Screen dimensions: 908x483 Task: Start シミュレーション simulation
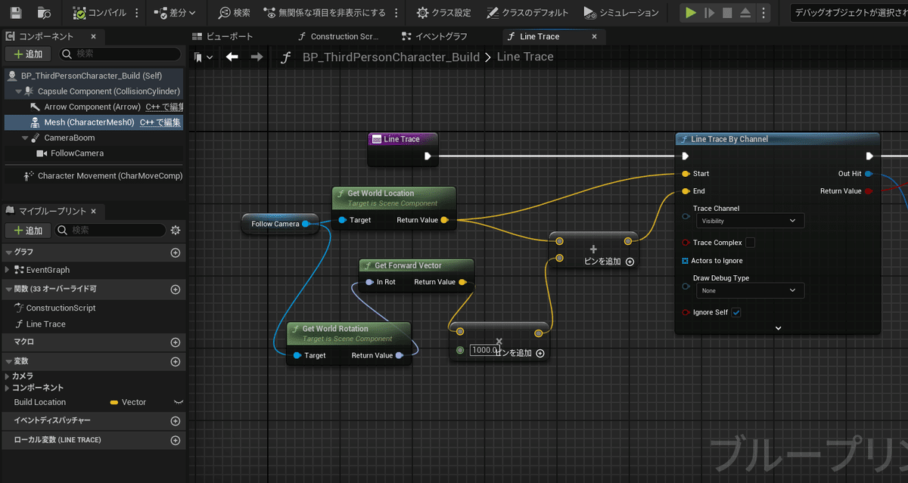click(620, 13)
